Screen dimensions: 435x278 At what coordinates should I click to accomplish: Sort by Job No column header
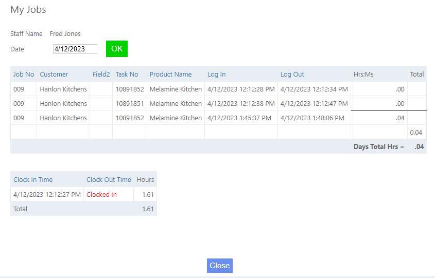tap(24, 75)
